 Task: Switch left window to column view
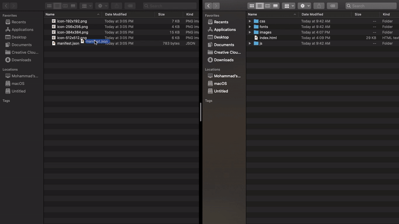pyautogui.click(x=65, y=6)
